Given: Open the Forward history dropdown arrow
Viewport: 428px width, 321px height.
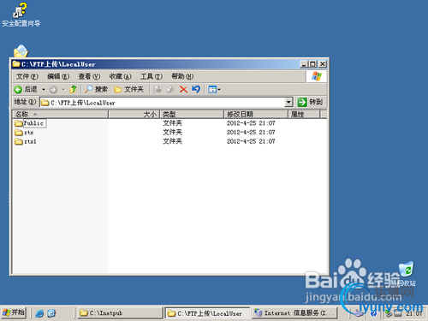Looking at the screenshot, I should pos(63,90).
